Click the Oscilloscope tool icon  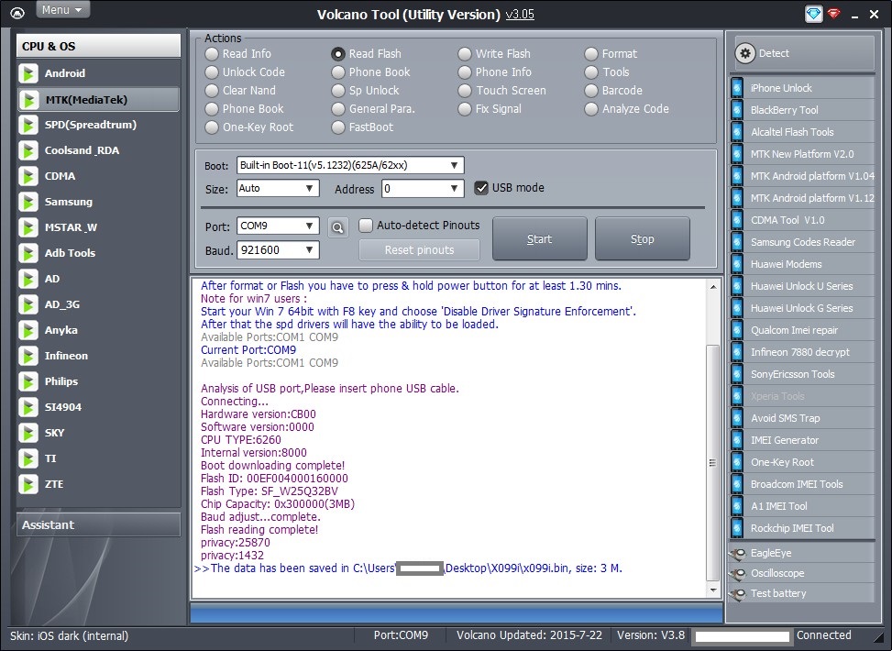click(x=738, y=574)
